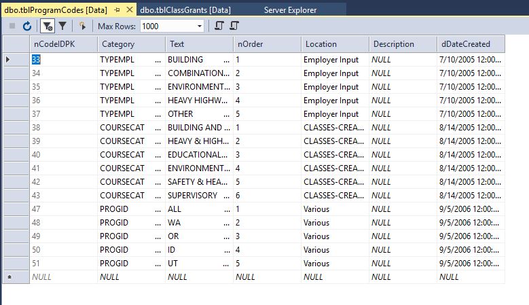Click the sparkle icon before Max Rows
Viewport: 529px width, 305px height.
pos(83,26)
